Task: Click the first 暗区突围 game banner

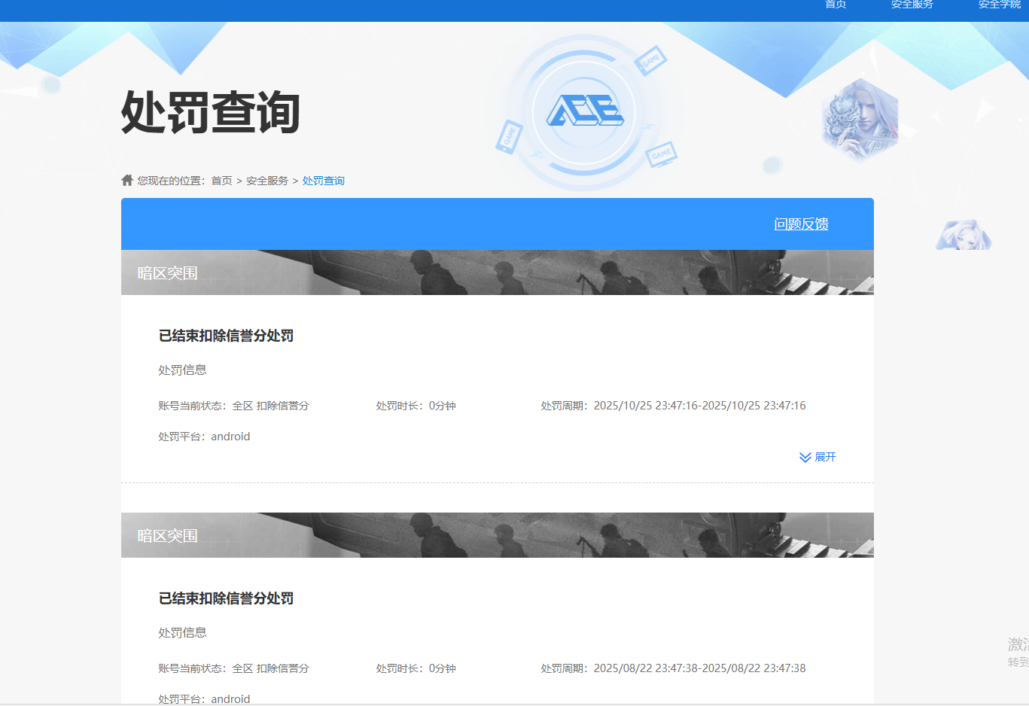Action: [x=498, y=272]
